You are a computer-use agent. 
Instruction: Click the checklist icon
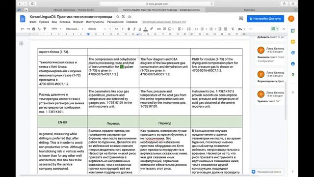[196, 29]
